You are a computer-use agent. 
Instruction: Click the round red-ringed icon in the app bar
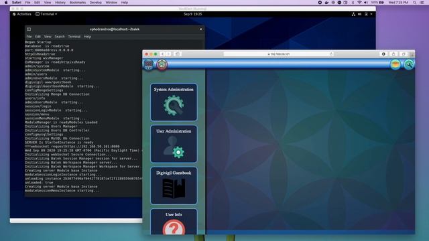162,64
